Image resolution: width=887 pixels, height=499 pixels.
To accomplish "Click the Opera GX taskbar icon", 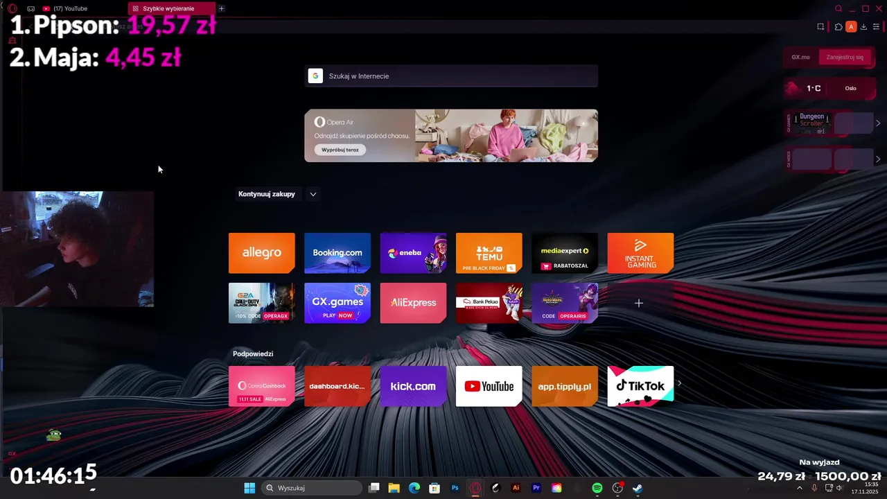I will click(x=475, y=488).
